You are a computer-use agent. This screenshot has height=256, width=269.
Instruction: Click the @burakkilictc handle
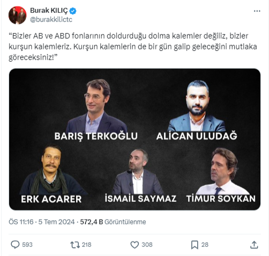point(51,19)
